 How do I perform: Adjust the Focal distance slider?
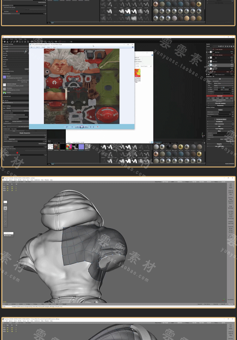click(219, 114)
